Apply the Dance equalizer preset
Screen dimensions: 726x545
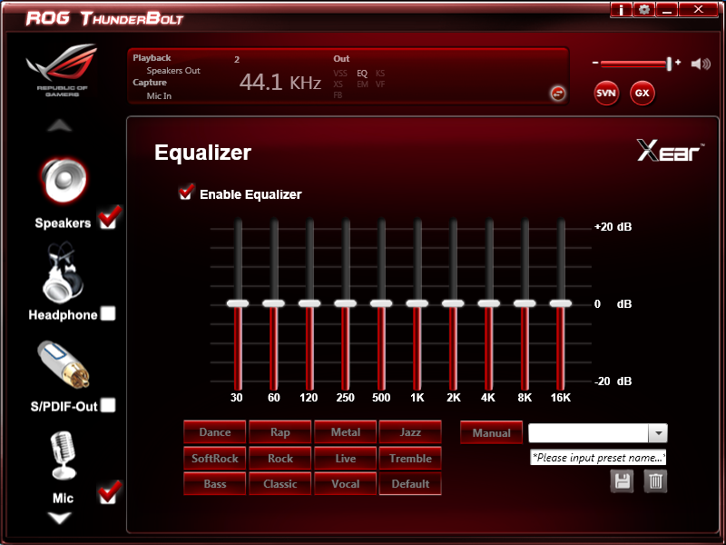[215, 432]
